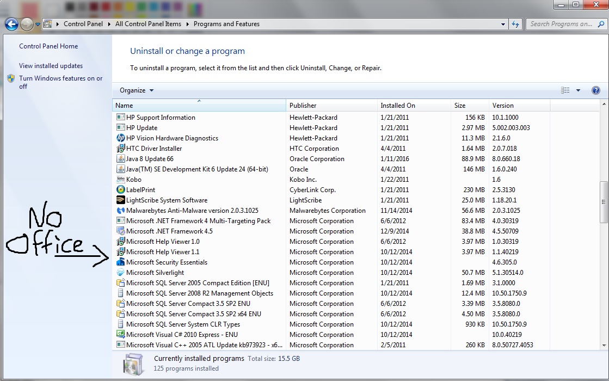This screenshot has height=381, width=609.
Task: Click the HP Vision Hardware Diagnostics icon
Action: coord(120,138)
